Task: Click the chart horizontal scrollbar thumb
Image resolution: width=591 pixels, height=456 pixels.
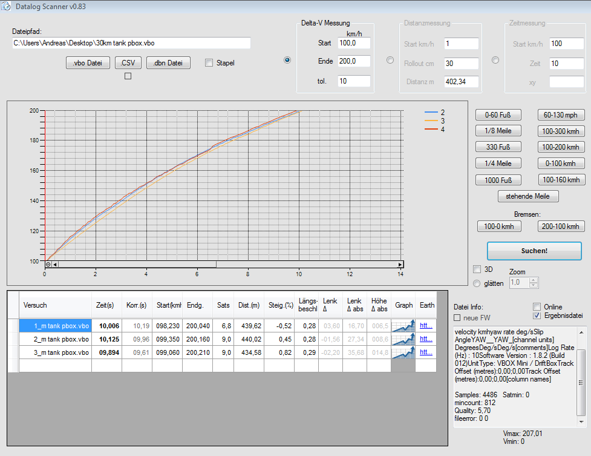Action: (x=137, y=265)
